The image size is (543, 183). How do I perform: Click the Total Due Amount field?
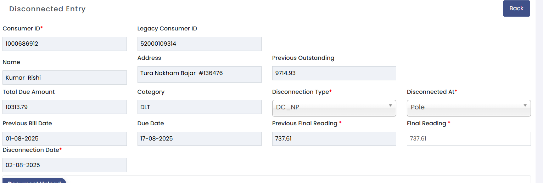(65, 107)
